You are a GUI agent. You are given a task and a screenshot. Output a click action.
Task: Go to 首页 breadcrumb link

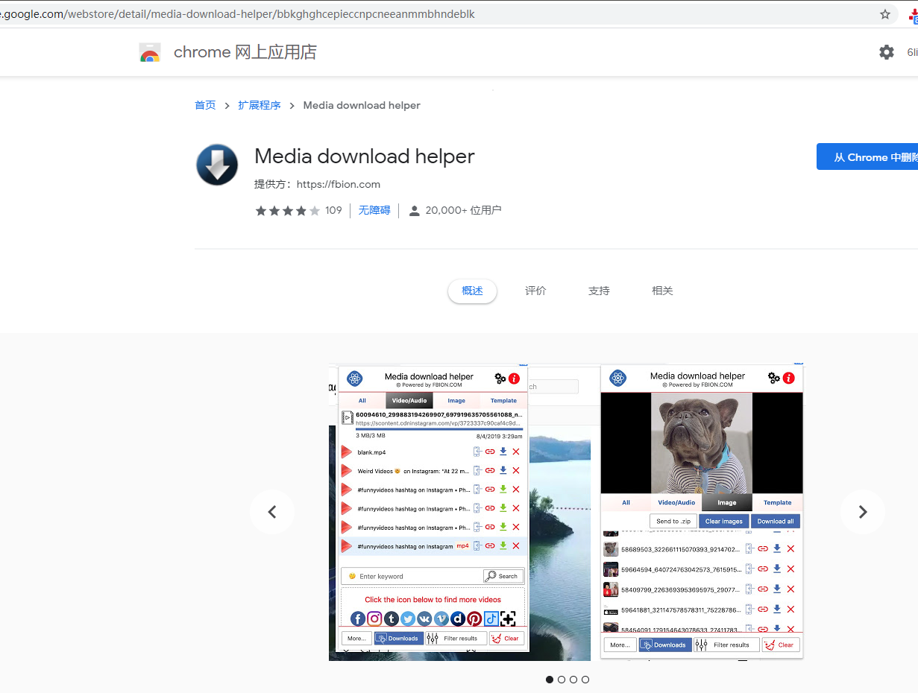(205, 105)
